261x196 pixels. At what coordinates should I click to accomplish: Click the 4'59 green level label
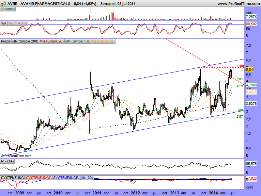coord(240,86)
